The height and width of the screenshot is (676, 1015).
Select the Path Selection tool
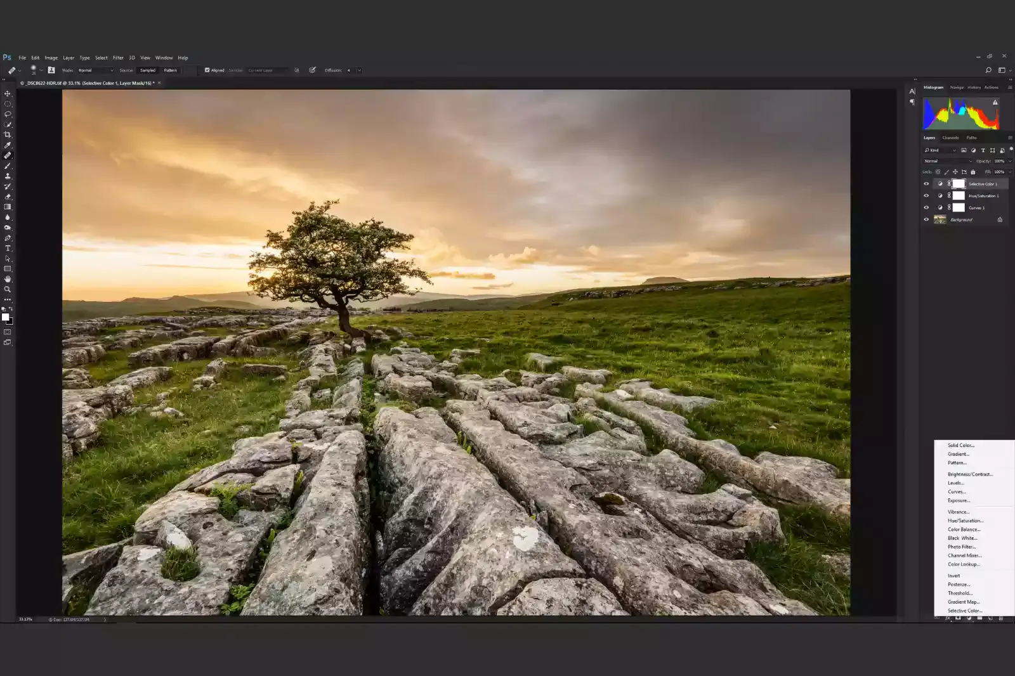coord(8,258)
